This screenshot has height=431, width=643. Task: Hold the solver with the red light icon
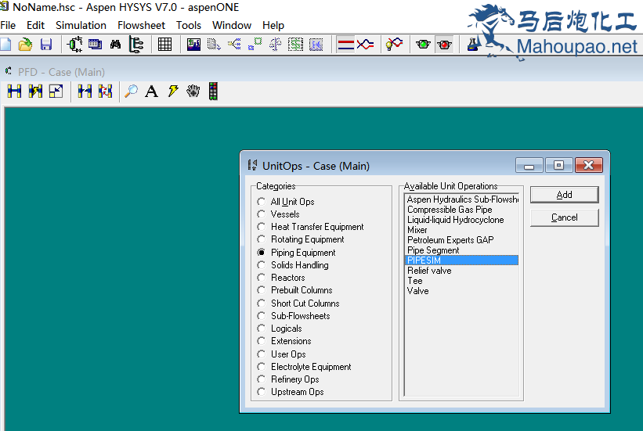tap(444, 44)
